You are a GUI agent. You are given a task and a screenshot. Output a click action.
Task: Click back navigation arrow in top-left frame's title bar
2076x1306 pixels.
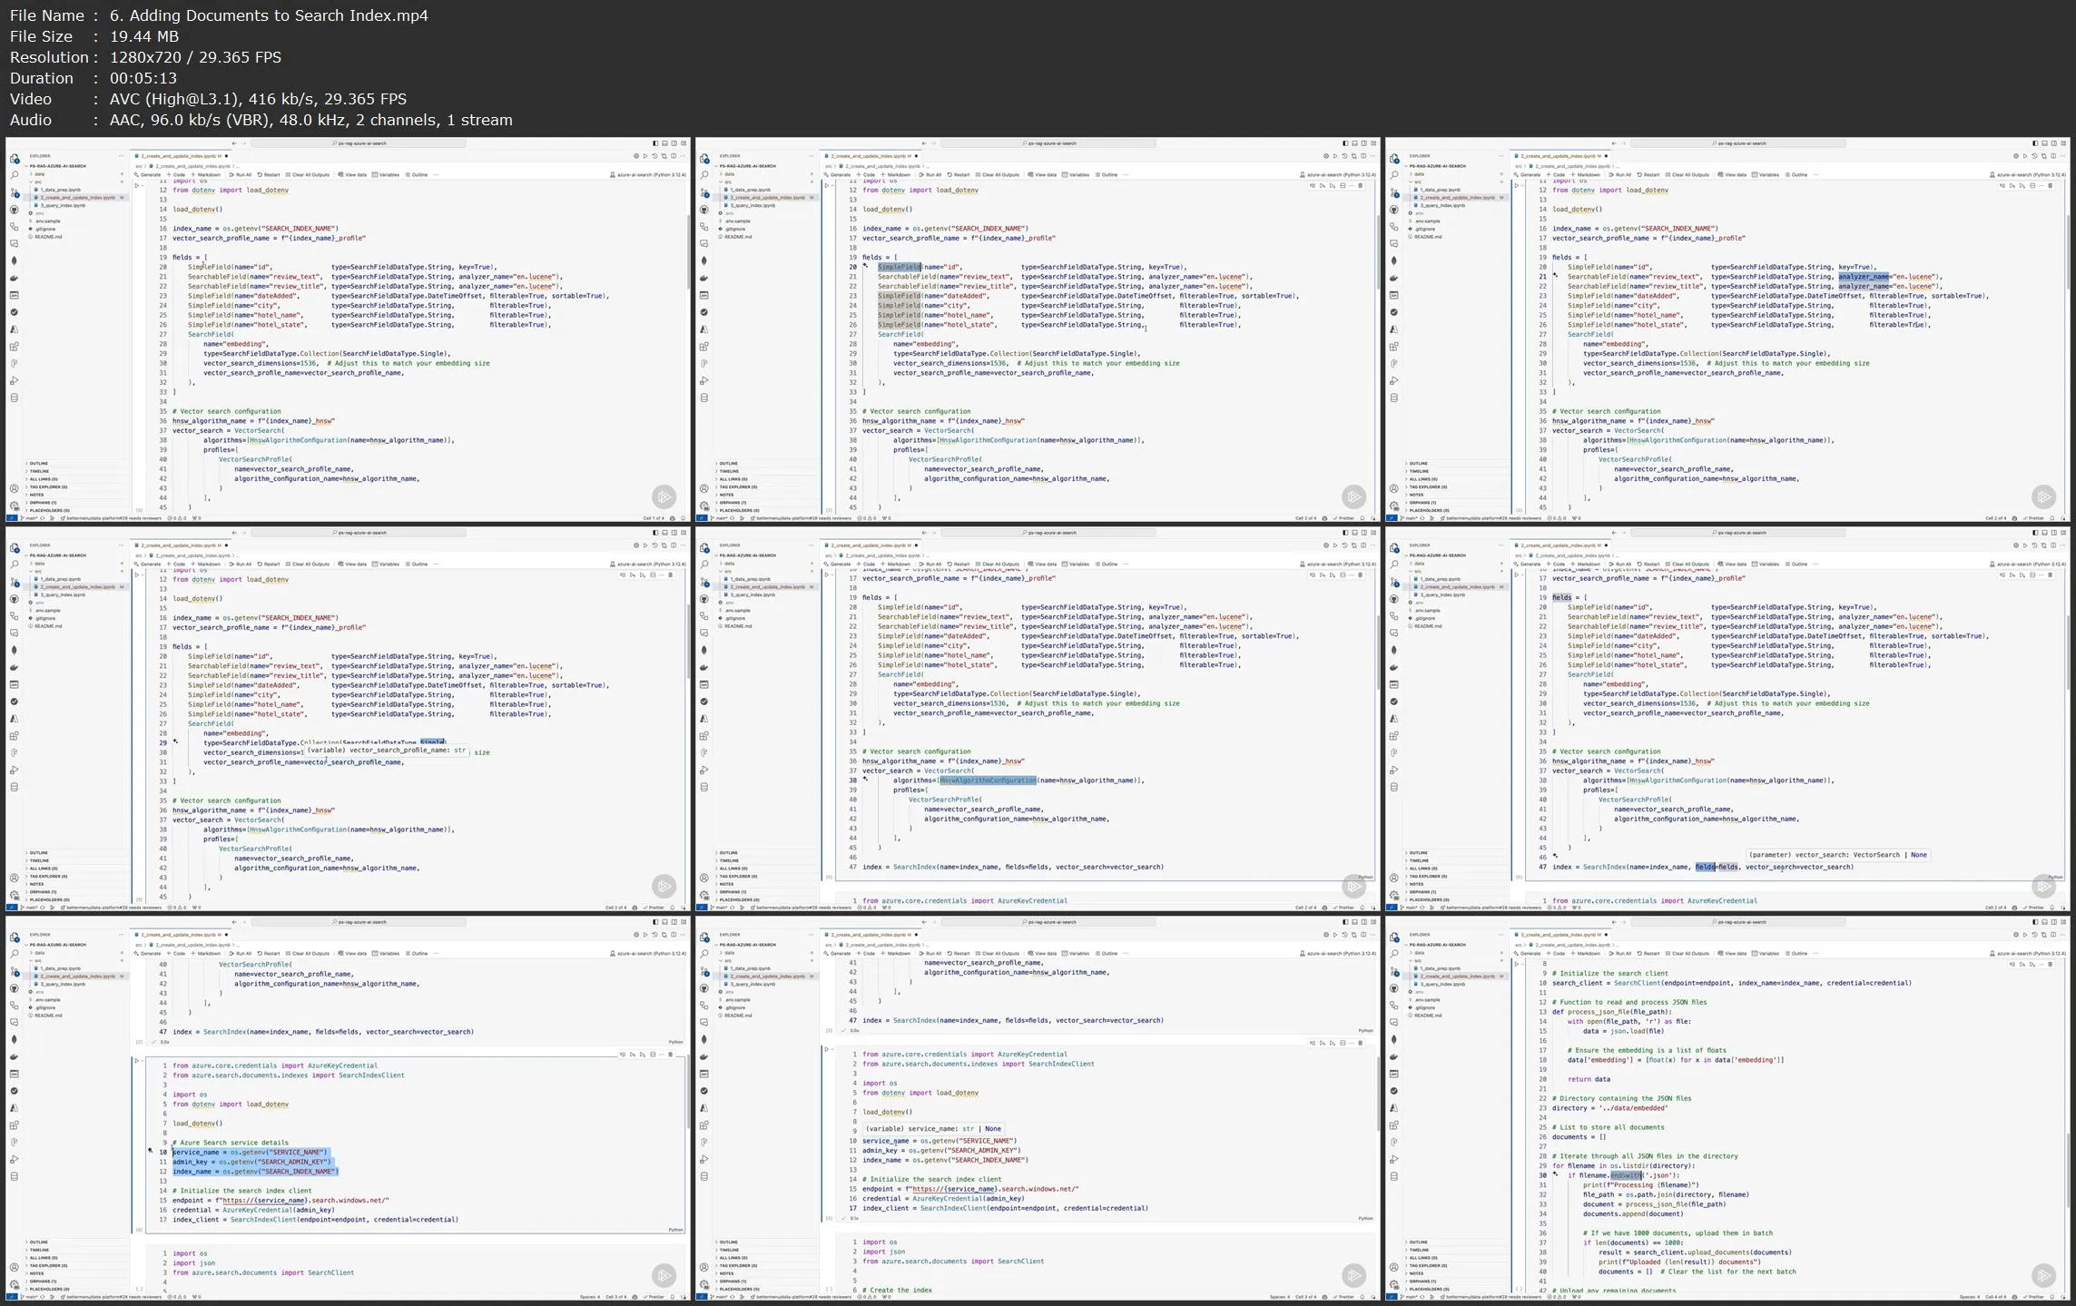234,143
